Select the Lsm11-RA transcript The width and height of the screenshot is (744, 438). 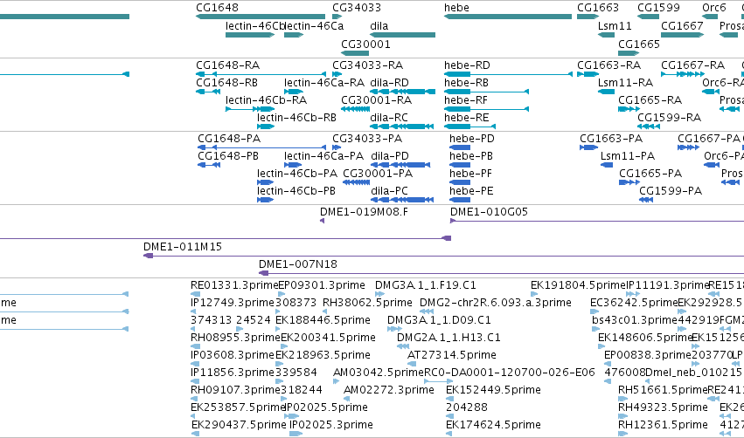coord(606,92)
